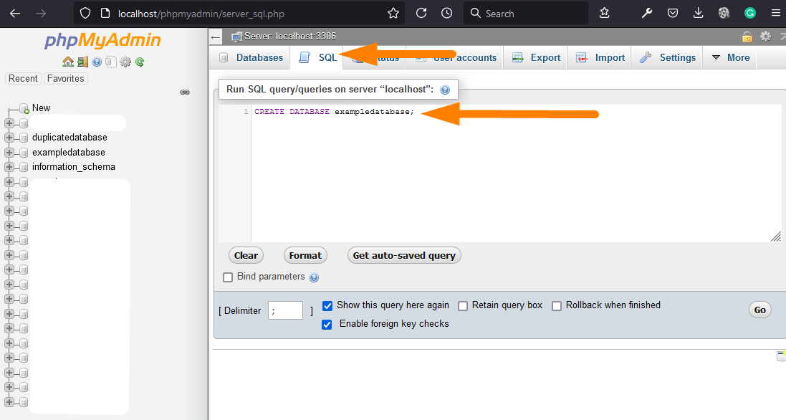
Task: Open the Settings tab
Action: [667, 57]
